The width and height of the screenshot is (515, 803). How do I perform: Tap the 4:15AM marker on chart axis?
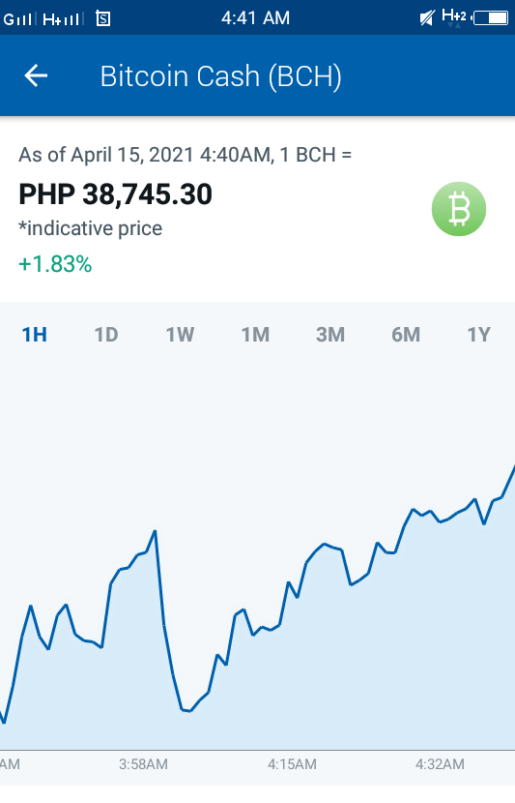pyautogui.click(x=292, y=764)
